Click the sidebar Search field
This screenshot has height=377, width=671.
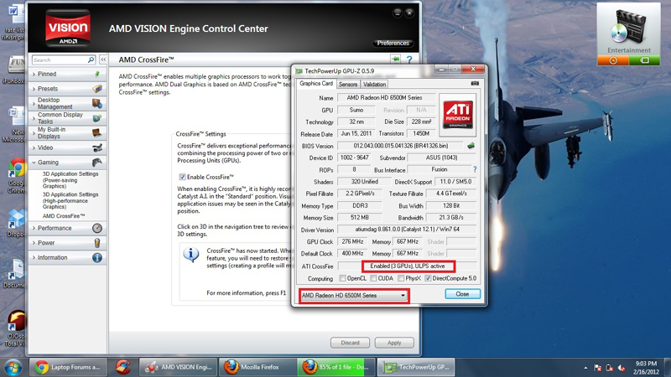coord(59,59)
